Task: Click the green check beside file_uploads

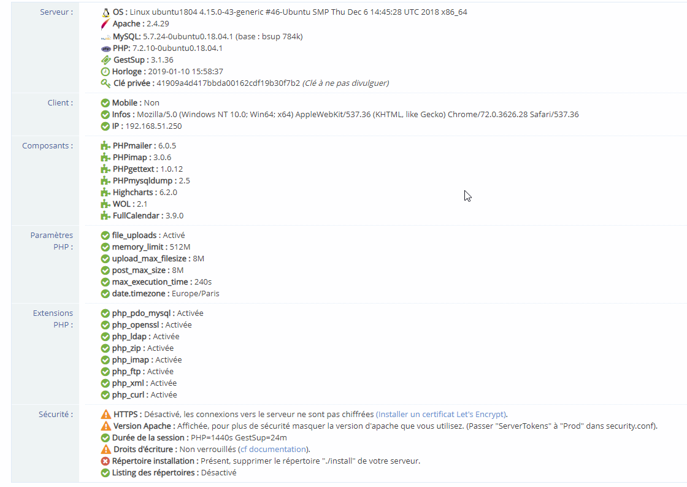Action: [x=104, y=235]
